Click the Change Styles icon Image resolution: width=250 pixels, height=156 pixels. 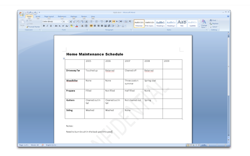pos(204,24)
